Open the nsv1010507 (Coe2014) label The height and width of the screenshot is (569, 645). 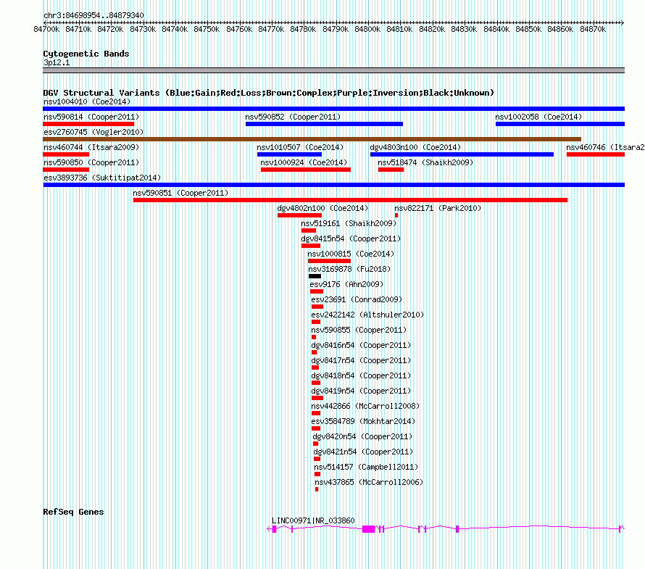pyautogui.click(x=300, y=147)
